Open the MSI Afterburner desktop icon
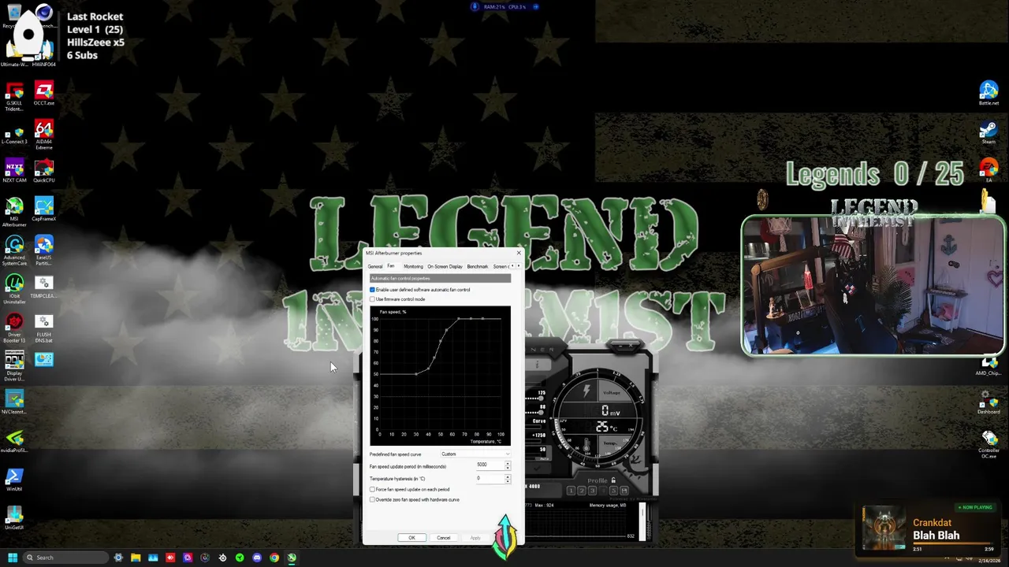This screenshot has width=1009, height=567. 14,211
